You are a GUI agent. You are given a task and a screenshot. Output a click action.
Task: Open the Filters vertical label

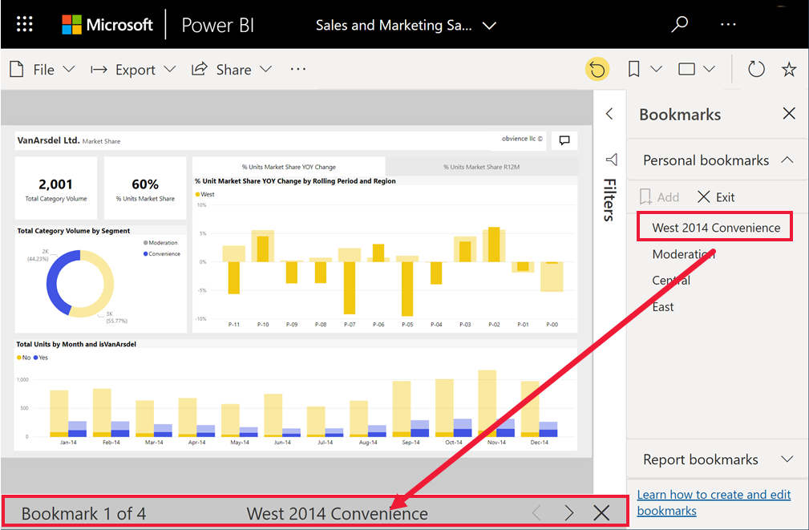coord(609,200)
